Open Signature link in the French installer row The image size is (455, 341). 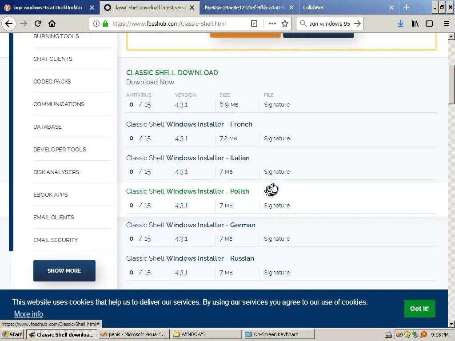(277, 139)
